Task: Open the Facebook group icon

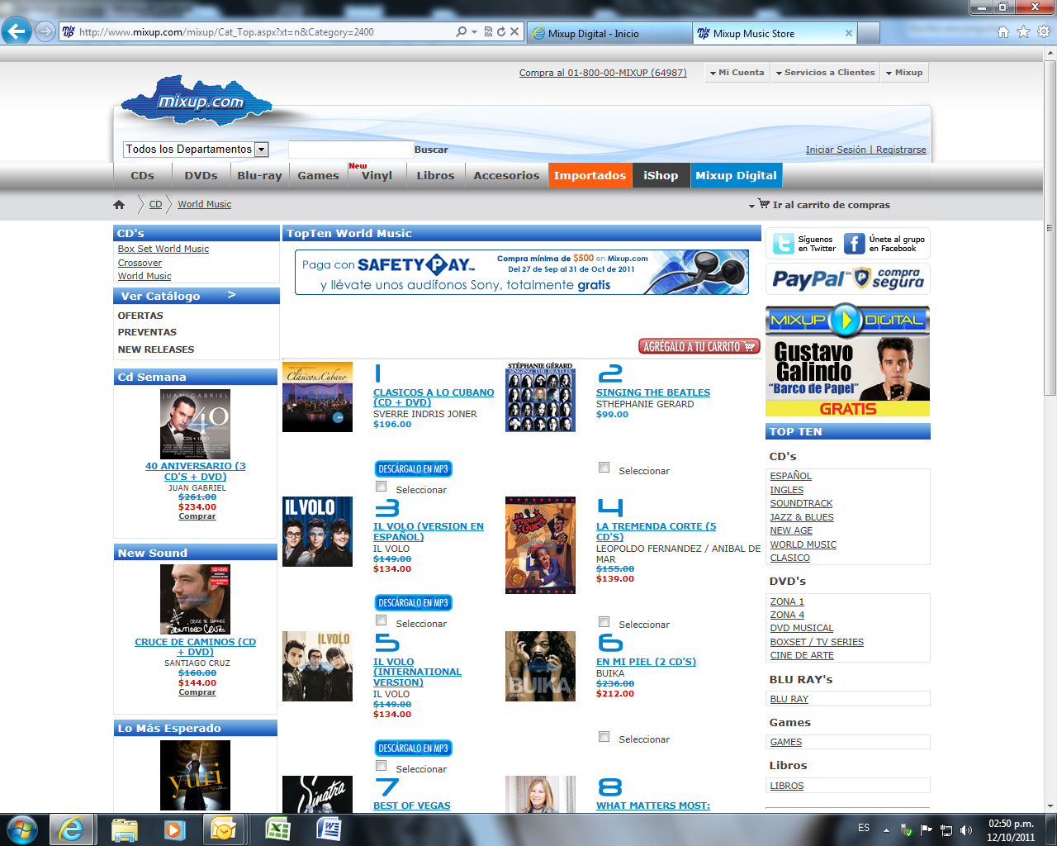Action: 855,244
